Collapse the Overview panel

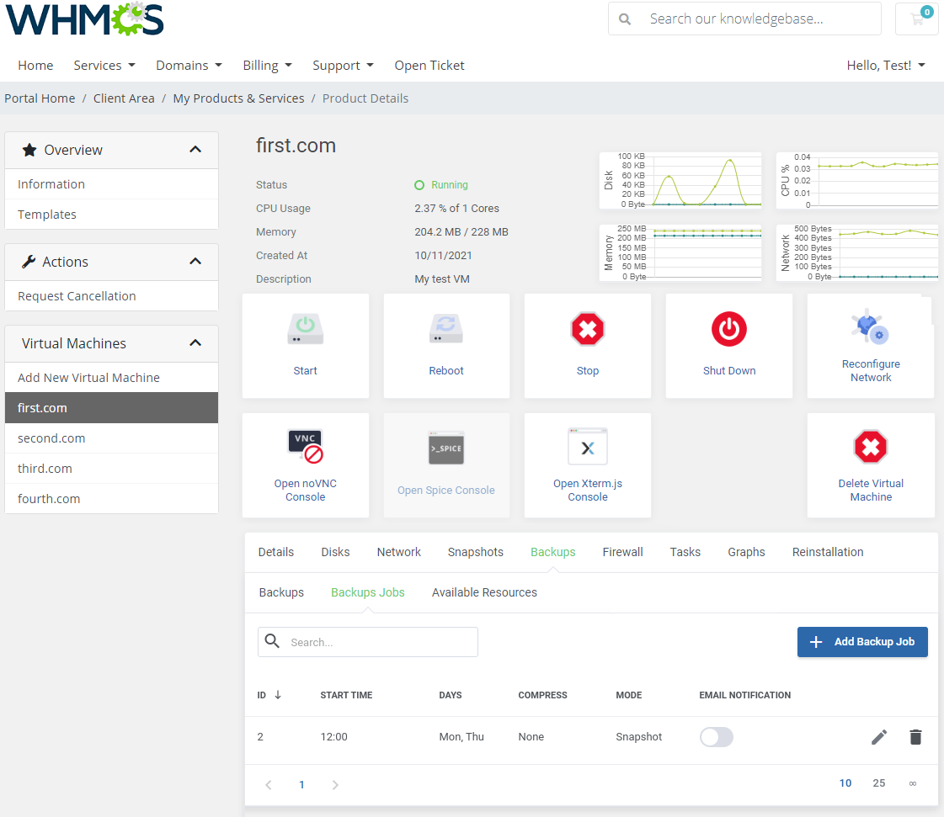coord(195,149)
